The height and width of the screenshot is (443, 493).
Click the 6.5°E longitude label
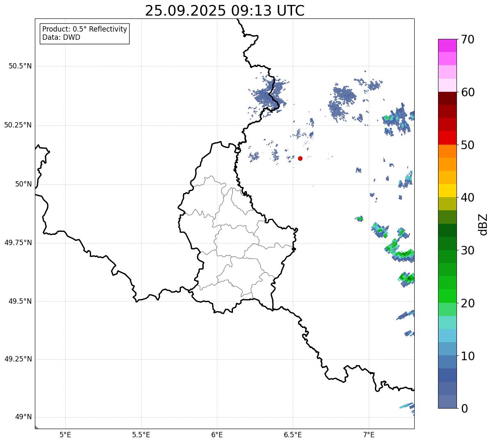293,434
